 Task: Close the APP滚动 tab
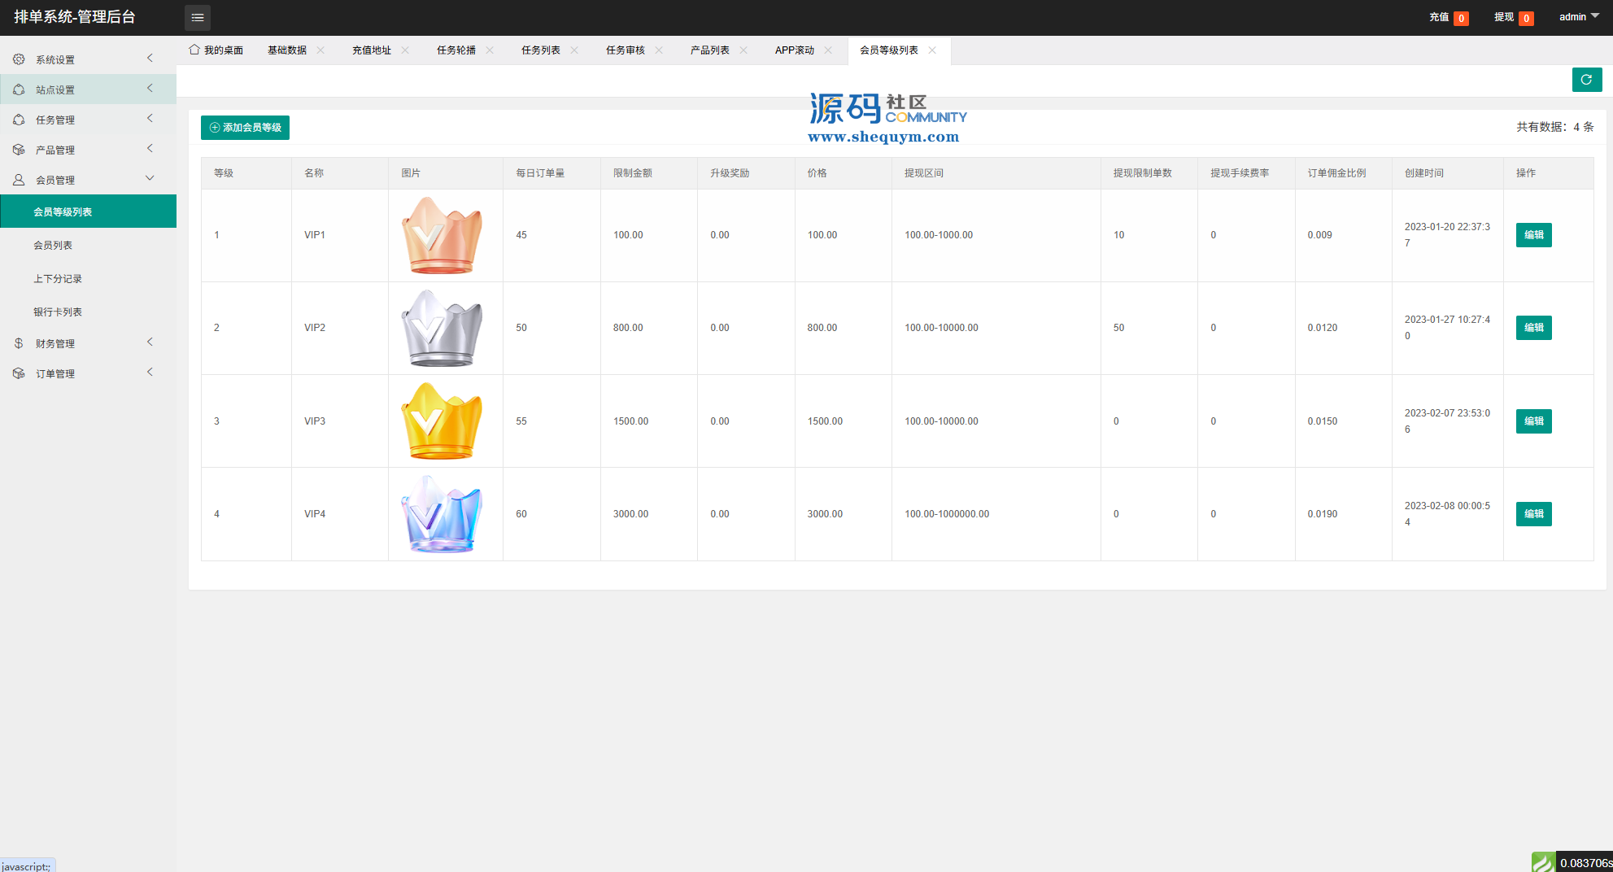(828, 50)
